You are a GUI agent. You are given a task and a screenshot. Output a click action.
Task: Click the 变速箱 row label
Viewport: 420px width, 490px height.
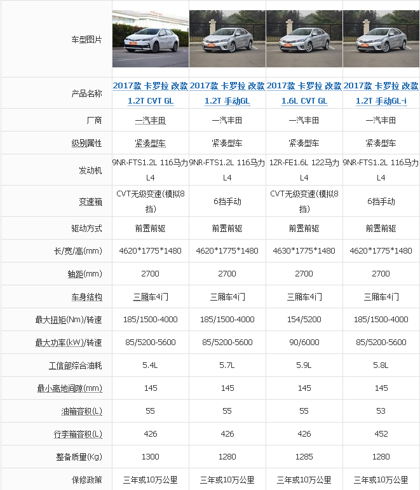click(90, 201)
